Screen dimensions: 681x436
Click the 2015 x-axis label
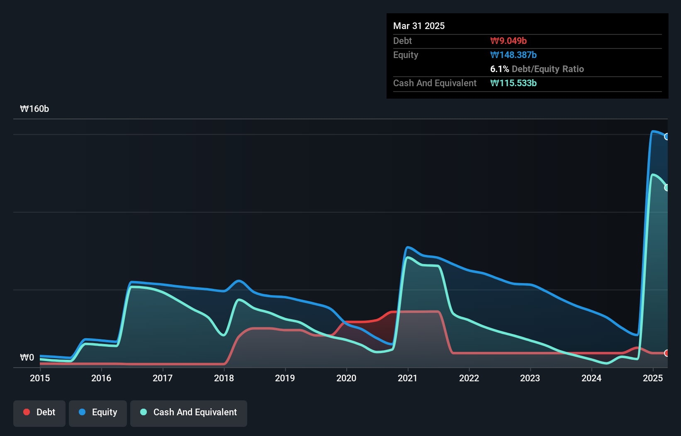click(40, 378)
